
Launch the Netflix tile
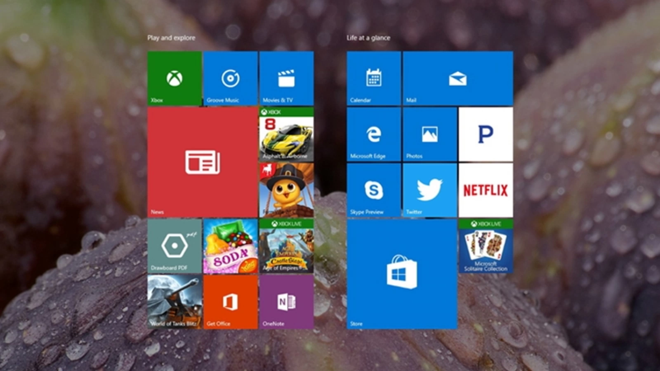pos(486,190)
